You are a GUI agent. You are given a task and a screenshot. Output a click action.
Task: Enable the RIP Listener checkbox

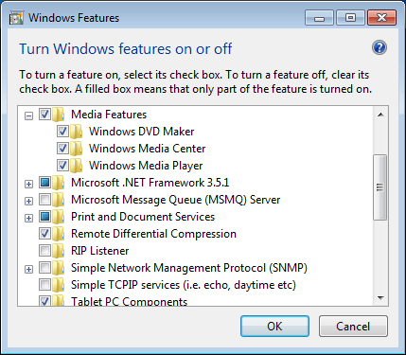click(44, 251)
